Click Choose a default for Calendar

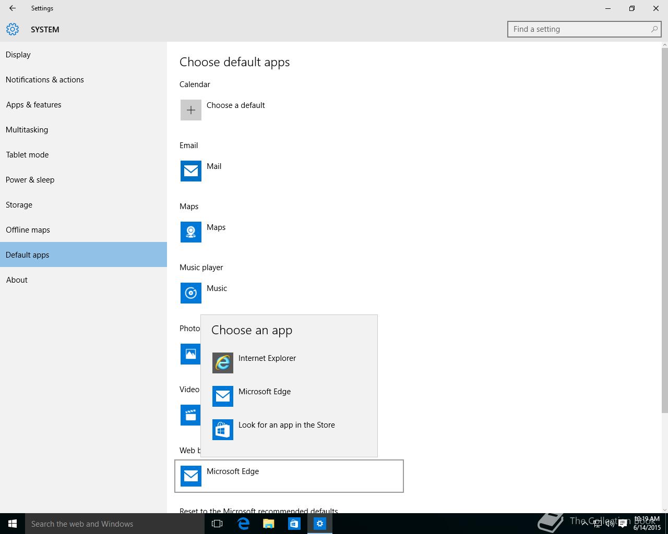pyautogui.click(x=236, y=105)
